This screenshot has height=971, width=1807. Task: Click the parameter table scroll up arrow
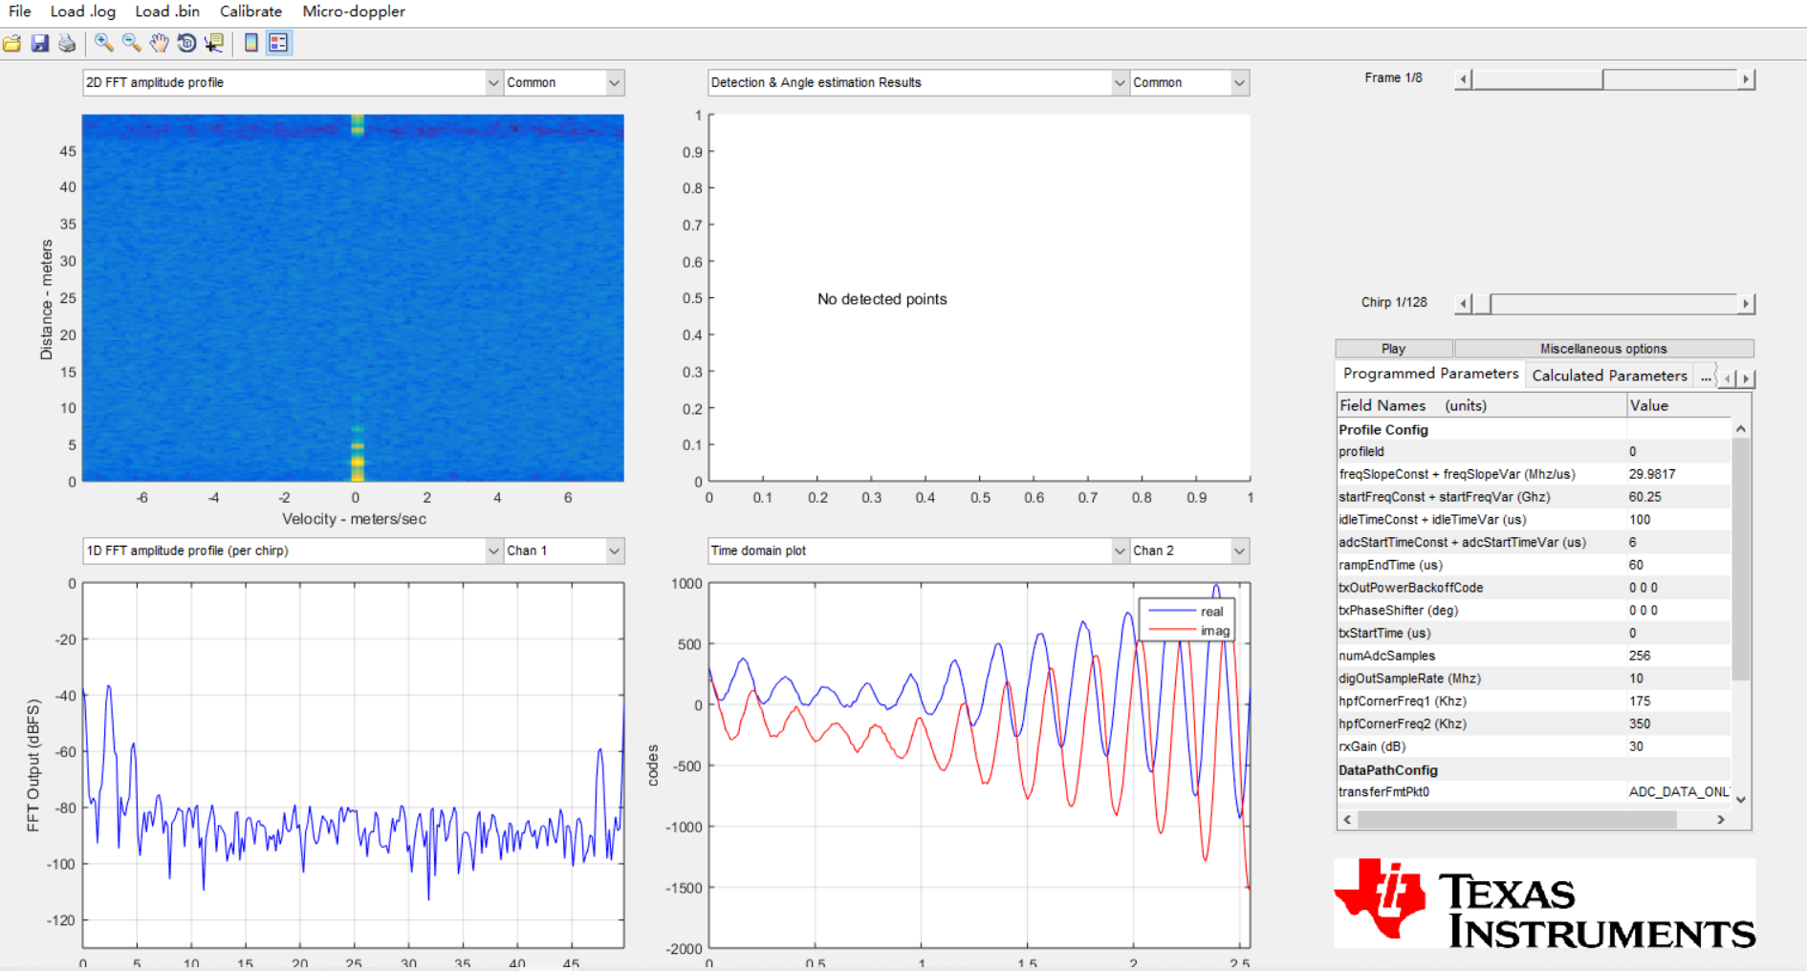1741,429
